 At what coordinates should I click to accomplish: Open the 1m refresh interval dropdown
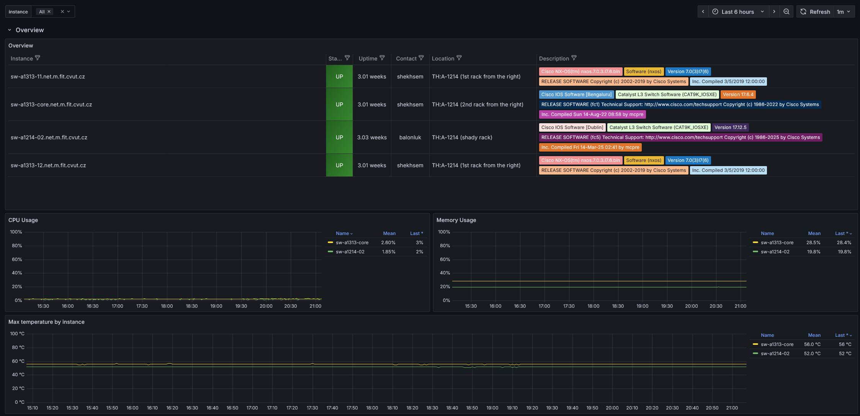coord(844,11)
